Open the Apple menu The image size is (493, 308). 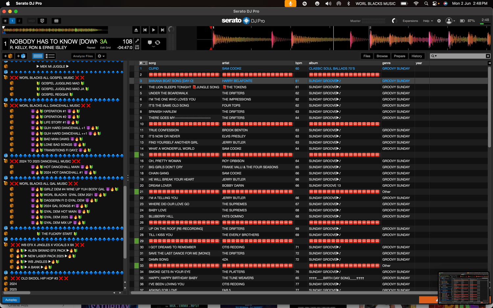click(8, 4)
